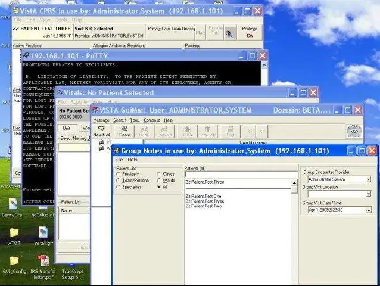Open IRS transfer letter.pdf desktop icon

pyautogui.click(x=43, y=267)
